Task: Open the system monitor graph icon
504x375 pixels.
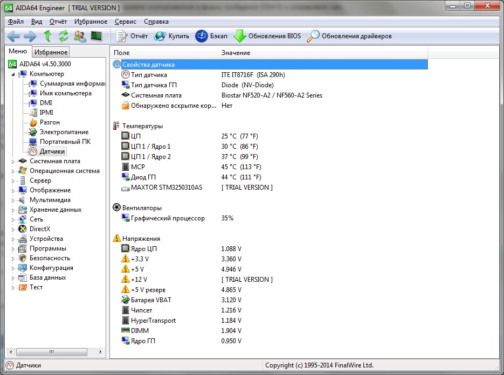Action: point(96,36)
